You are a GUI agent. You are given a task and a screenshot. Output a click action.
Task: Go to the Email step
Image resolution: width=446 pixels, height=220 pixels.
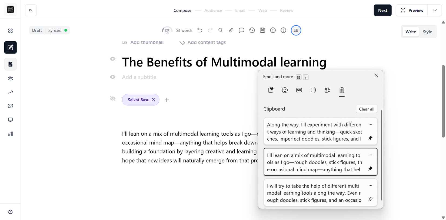(x=240, y=10)
